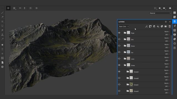This screenshot has height=99, width=177.
Task: Add a new paint layer
Action: pyautogui.click(x=154, y=26)
